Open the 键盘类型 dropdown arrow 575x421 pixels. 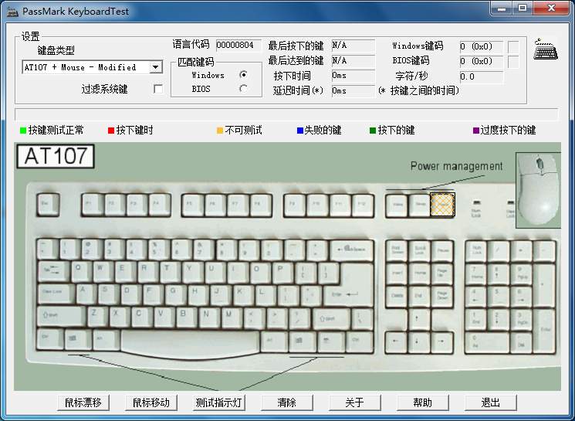[155, 67]
